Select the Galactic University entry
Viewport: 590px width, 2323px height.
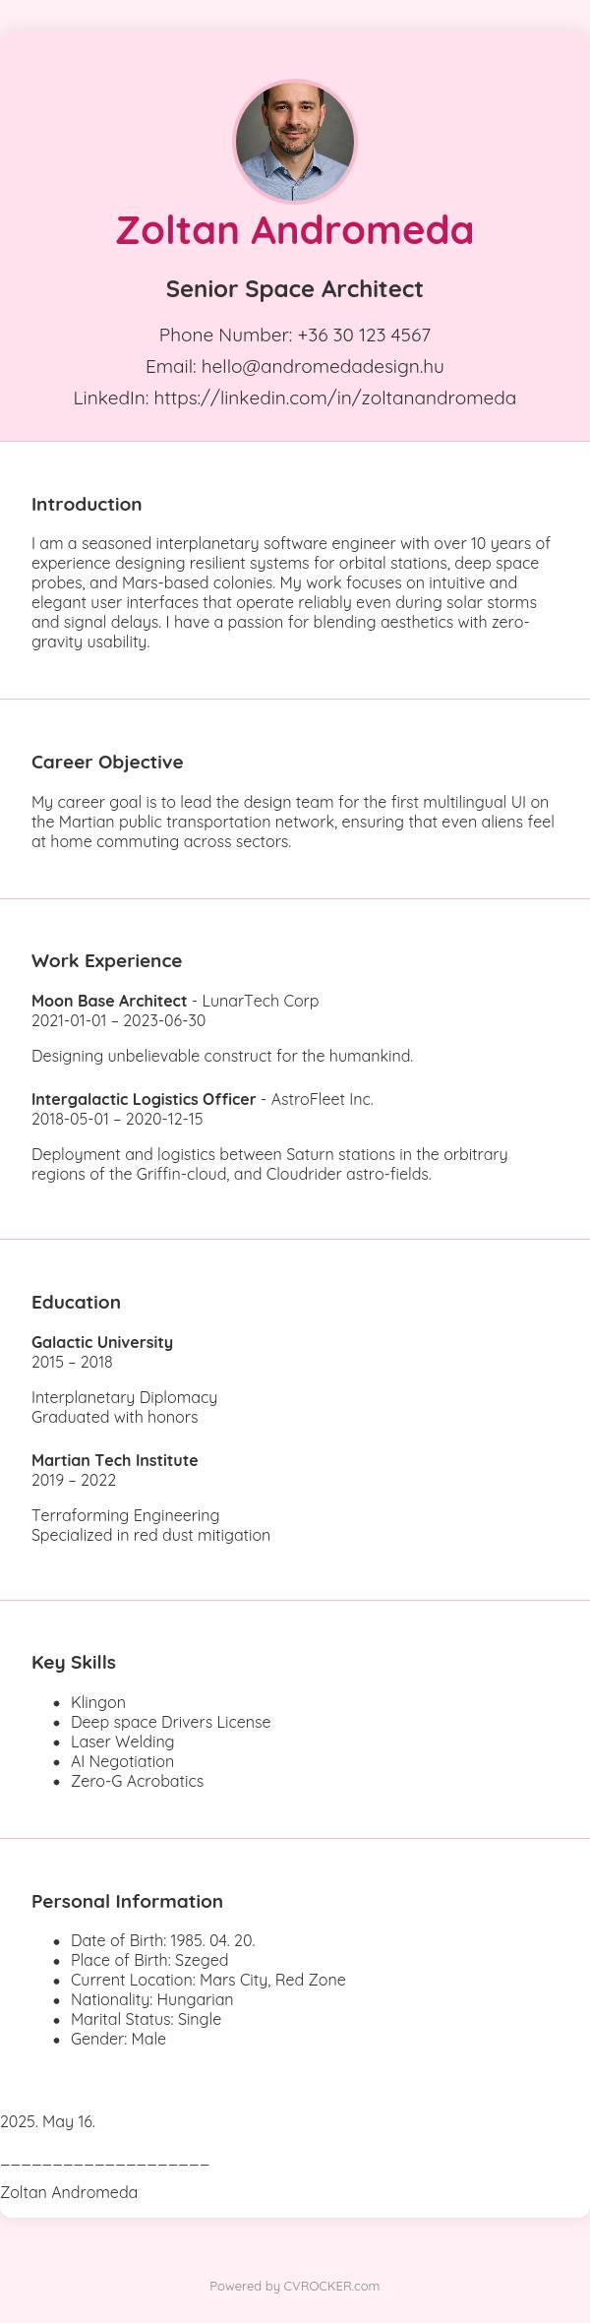(102, 1342)
